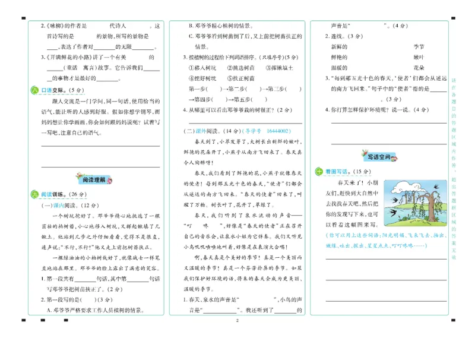Click the question 4. 从哪里可以看出邓爷爷栽的树很正
This screenshot has height=338, width=475.
point(237,110)
